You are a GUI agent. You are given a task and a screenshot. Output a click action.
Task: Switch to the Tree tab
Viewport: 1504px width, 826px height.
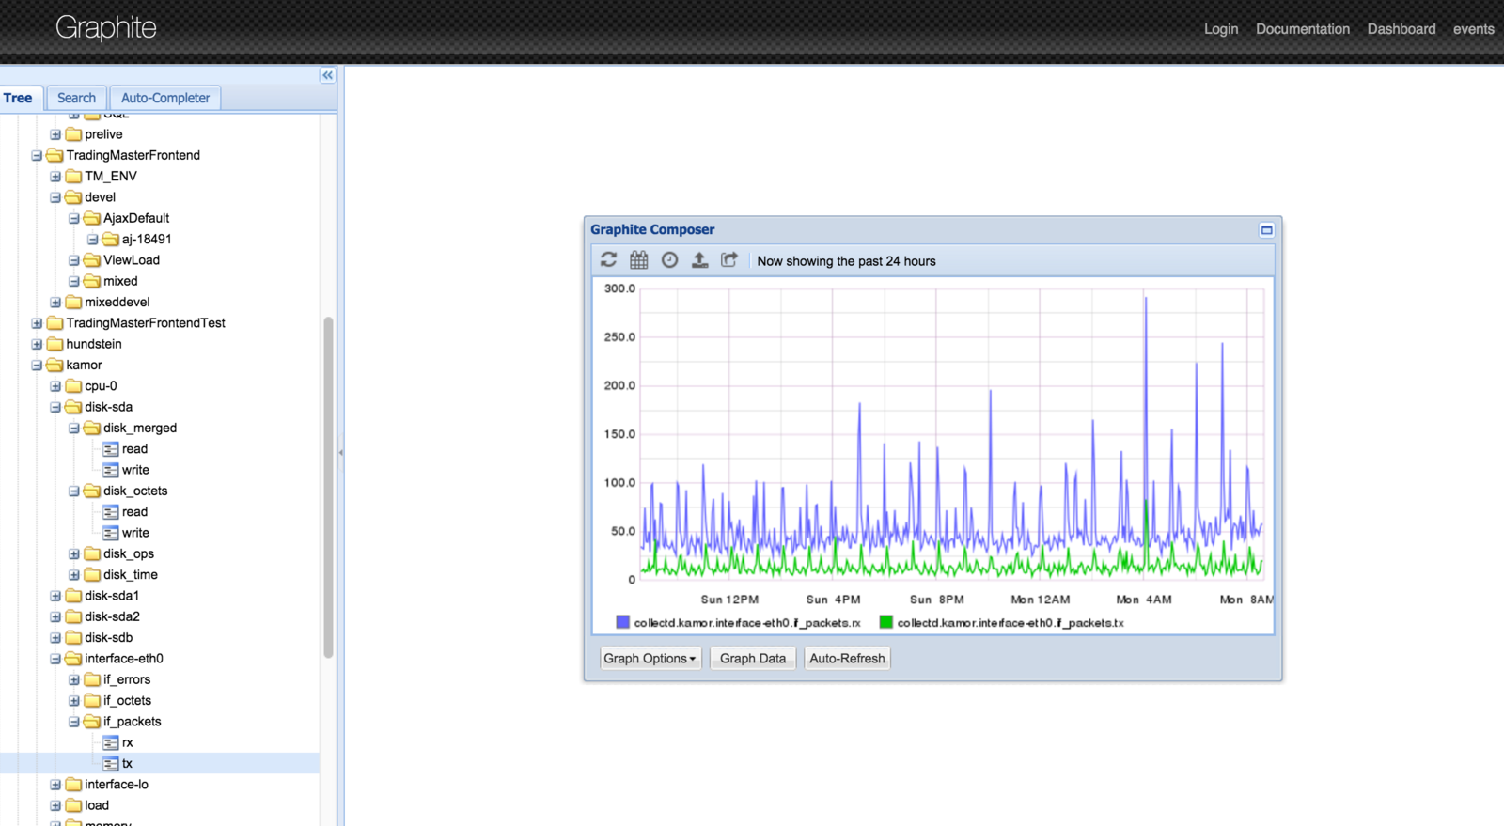[x=19, y=98]
